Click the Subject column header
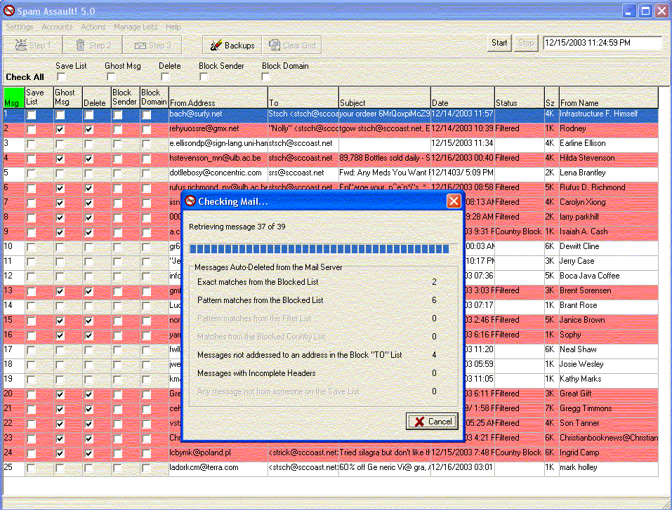 pyautogui.click(x=384, y=98)
